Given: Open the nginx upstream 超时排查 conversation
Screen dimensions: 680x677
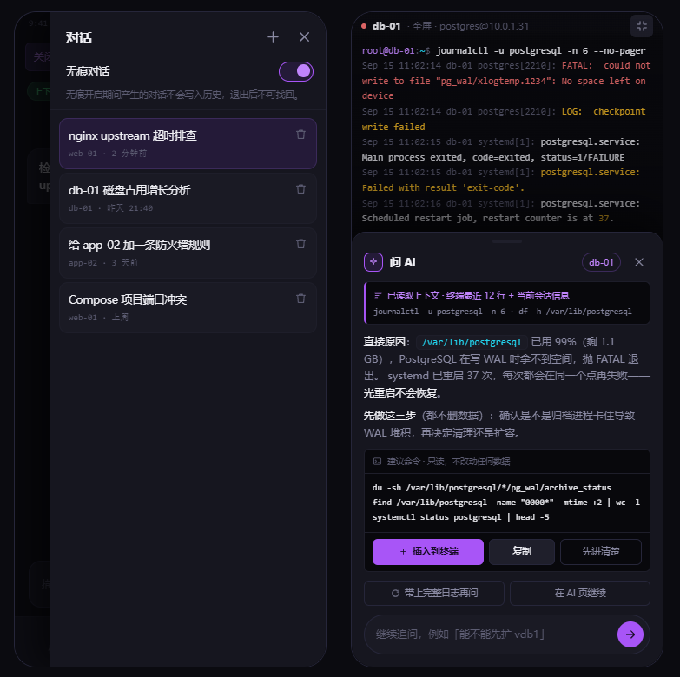Looking at the screenshot, I should (188, 143).
